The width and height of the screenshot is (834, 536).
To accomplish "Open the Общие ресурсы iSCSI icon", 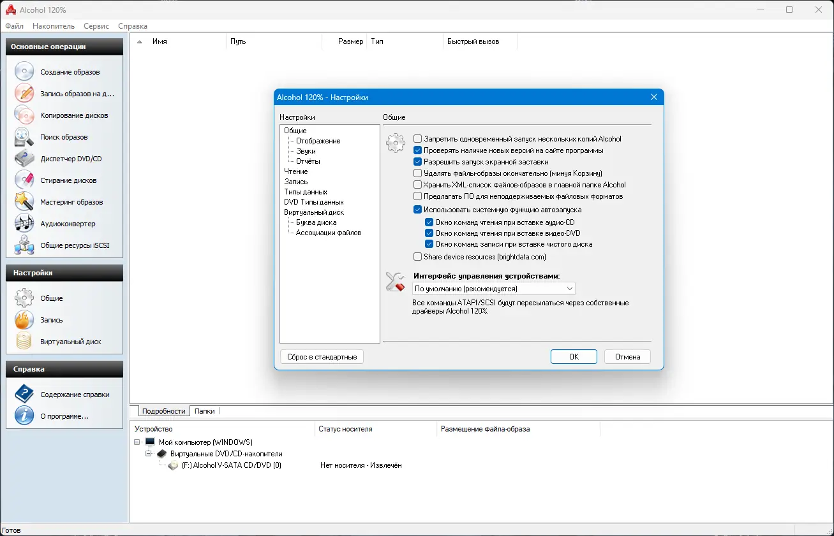I will [24, 245].
